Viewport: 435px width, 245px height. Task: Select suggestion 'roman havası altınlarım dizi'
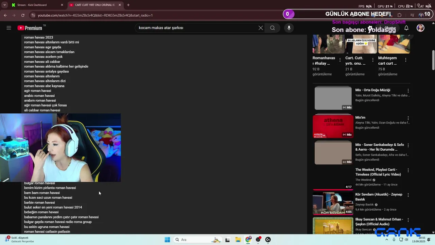point(45,81)
